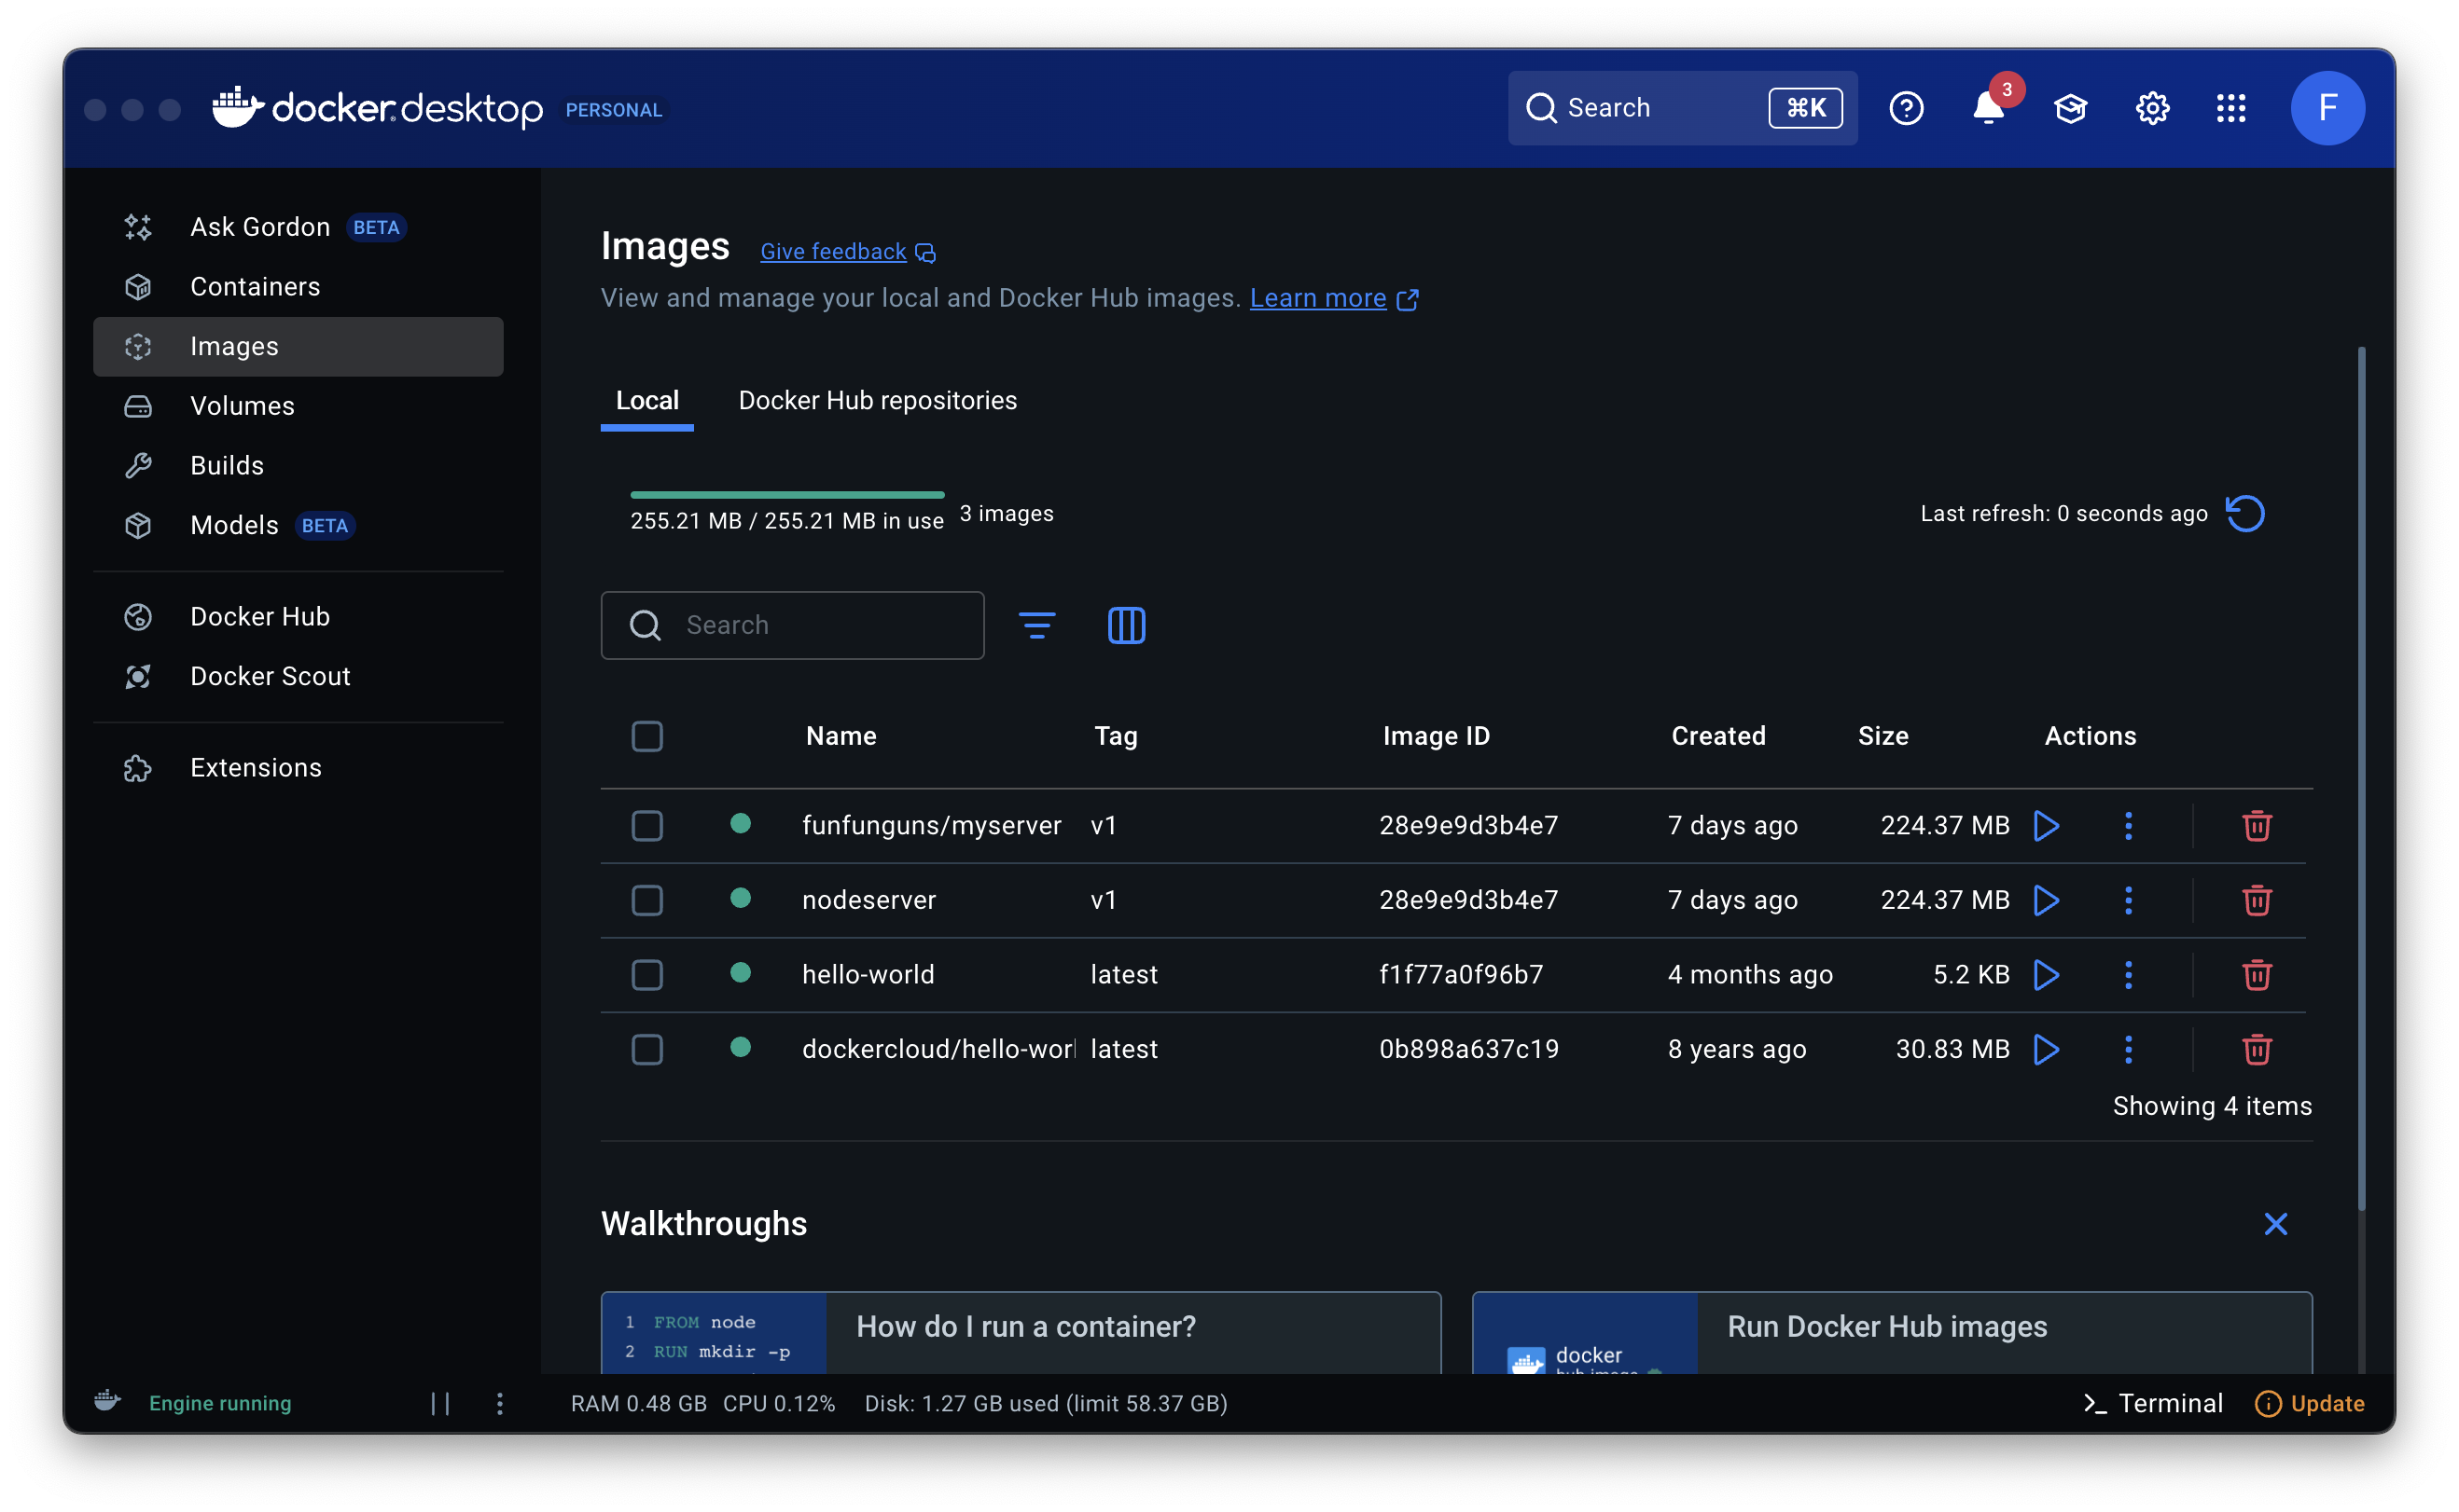
Task: Open the engine options menu in the status bar
Action: click(x=500, y=1404)
